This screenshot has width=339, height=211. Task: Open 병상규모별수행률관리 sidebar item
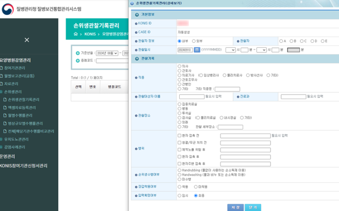[25, 124]
